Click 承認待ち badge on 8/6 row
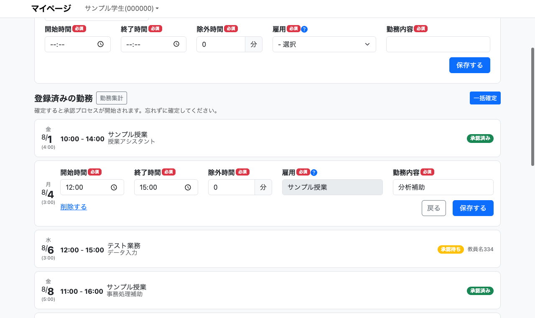This screenshot has height=318, width=535. pyautogui.click(x=451, y=249)
